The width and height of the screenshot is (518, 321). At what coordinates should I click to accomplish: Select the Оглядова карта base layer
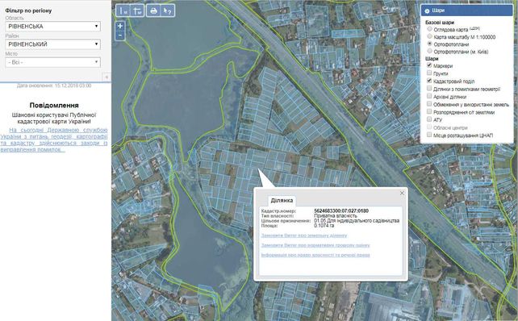(x=430, y=29)
